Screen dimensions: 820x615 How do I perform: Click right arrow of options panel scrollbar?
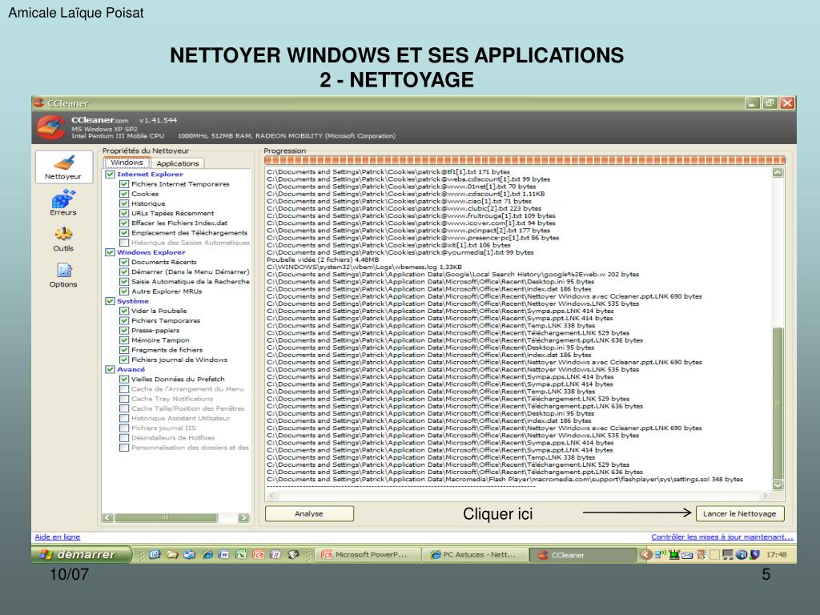click(x=243, y=518)
